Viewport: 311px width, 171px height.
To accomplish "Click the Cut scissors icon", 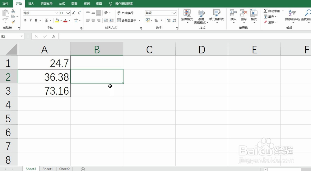I will click(13, 11).
